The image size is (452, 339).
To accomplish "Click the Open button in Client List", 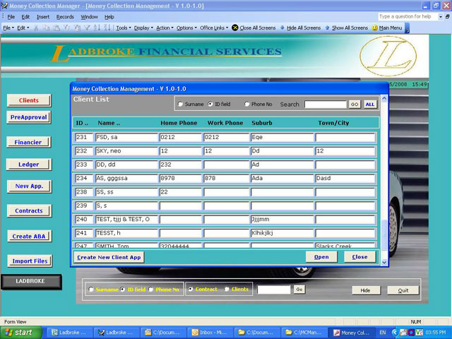I will [321, 257].
